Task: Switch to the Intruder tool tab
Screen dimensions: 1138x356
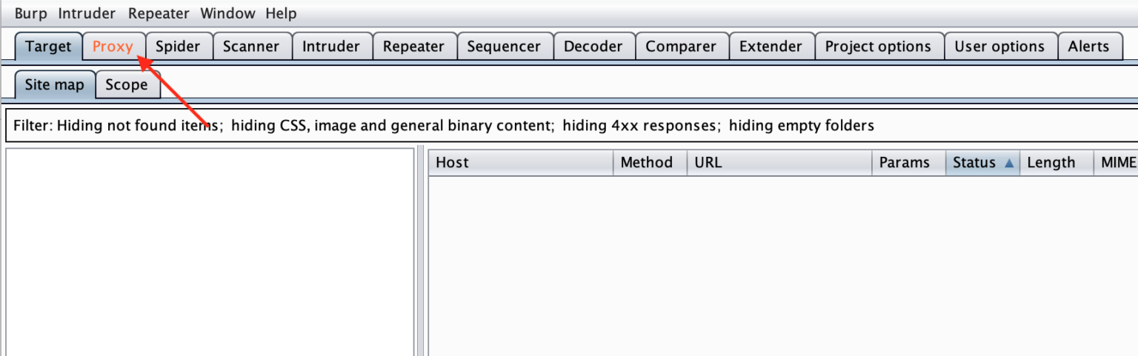Action: (x=331, y=46)
